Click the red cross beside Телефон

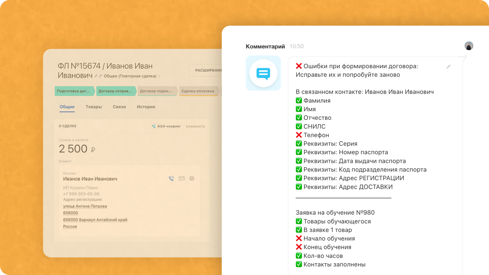[299, 135]
